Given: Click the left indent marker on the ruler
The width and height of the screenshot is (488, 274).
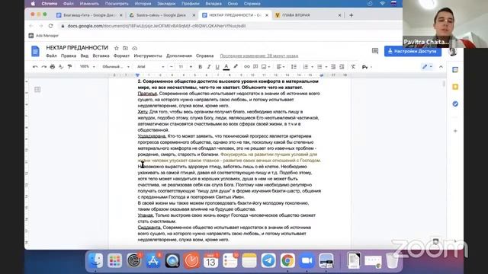Looking at the screenshot, I should (x=137, y=75).
